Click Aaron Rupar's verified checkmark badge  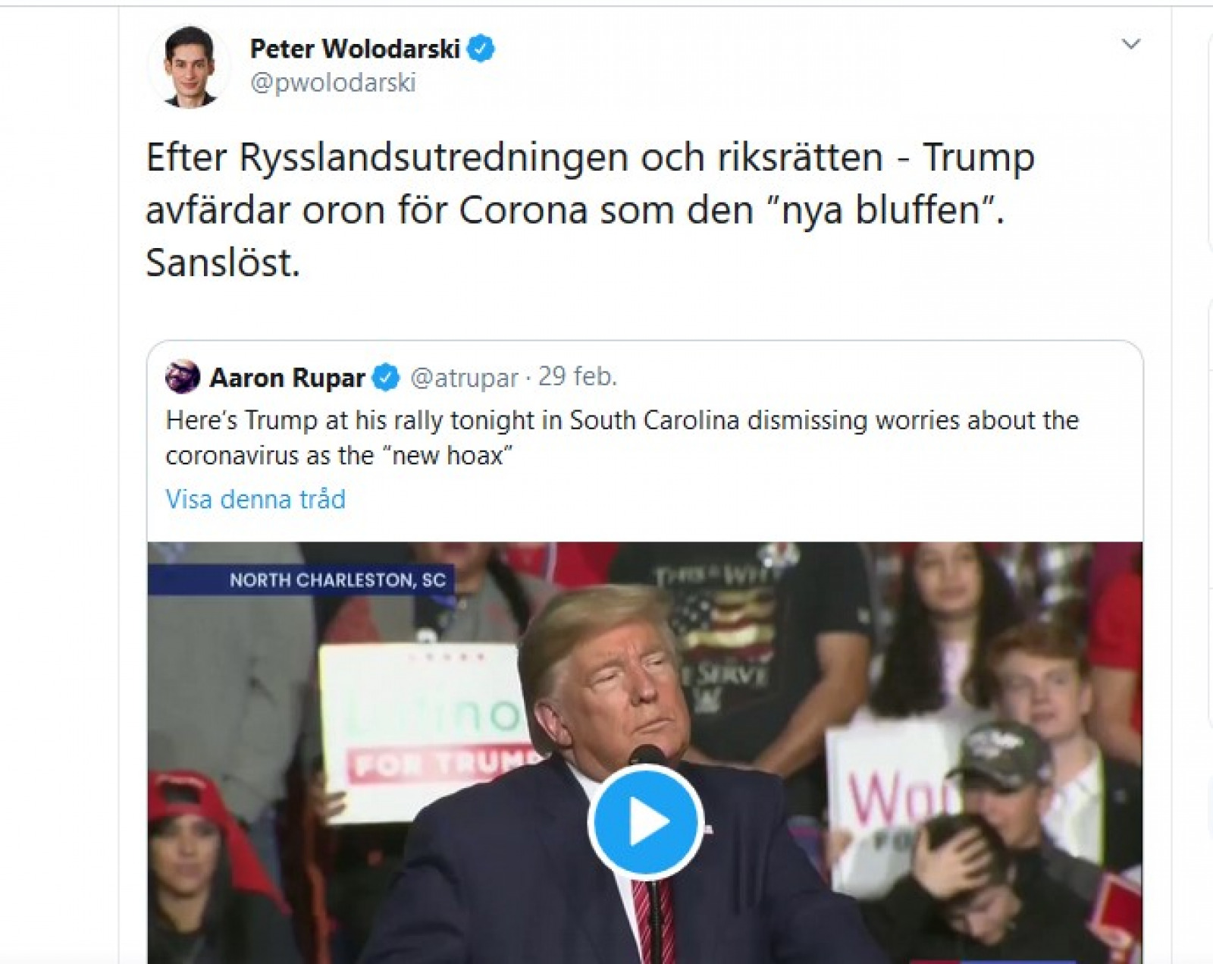point(386,377)
